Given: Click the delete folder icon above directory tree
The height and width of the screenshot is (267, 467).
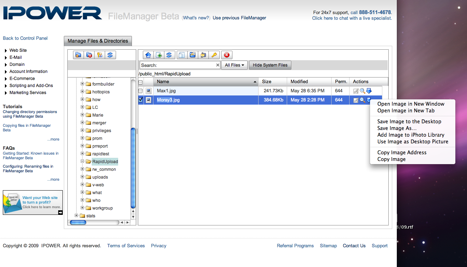Looking at the screenshot, I should pos(89,55).
